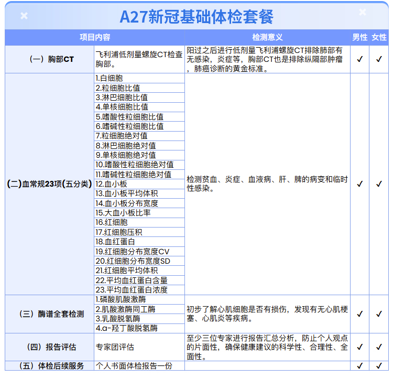Click the X icon right of the title
393x378 pixels.
(x=363, y=12)
